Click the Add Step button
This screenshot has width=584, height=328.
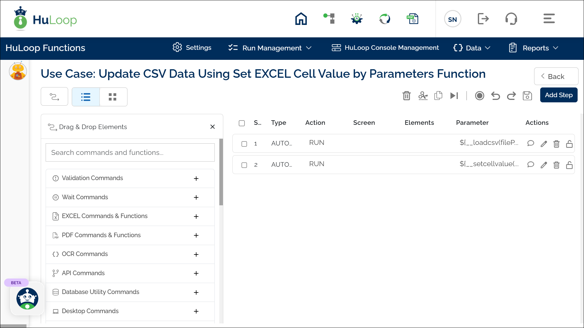point(558,95)
